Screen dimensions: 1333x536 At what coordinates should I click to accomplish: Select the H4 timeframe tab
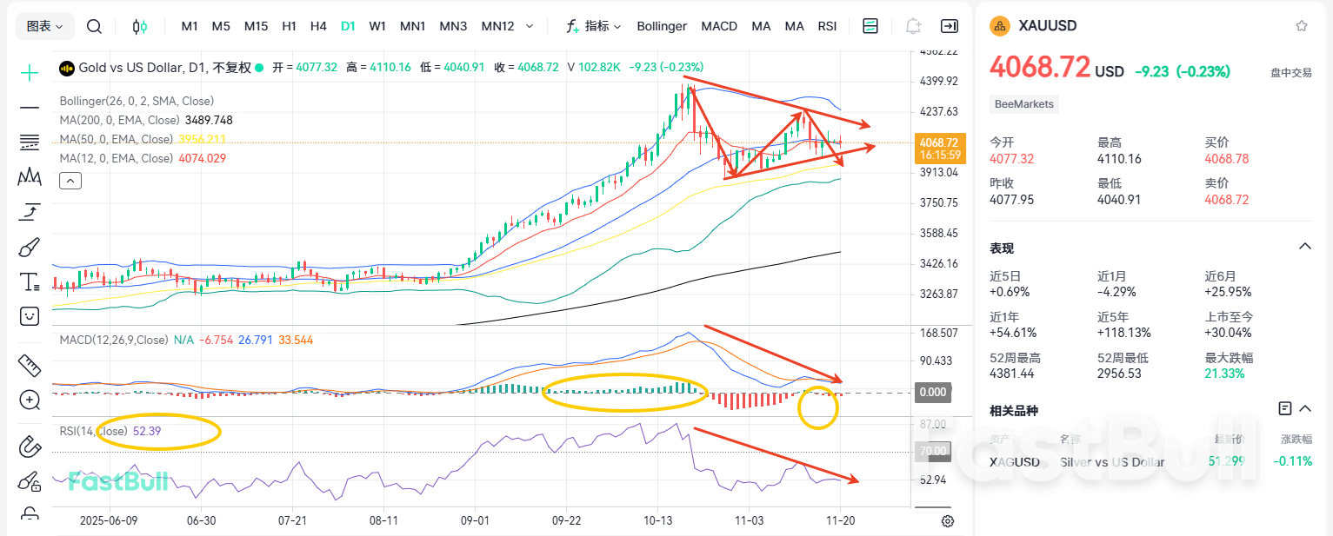click(x=318, y=26)
